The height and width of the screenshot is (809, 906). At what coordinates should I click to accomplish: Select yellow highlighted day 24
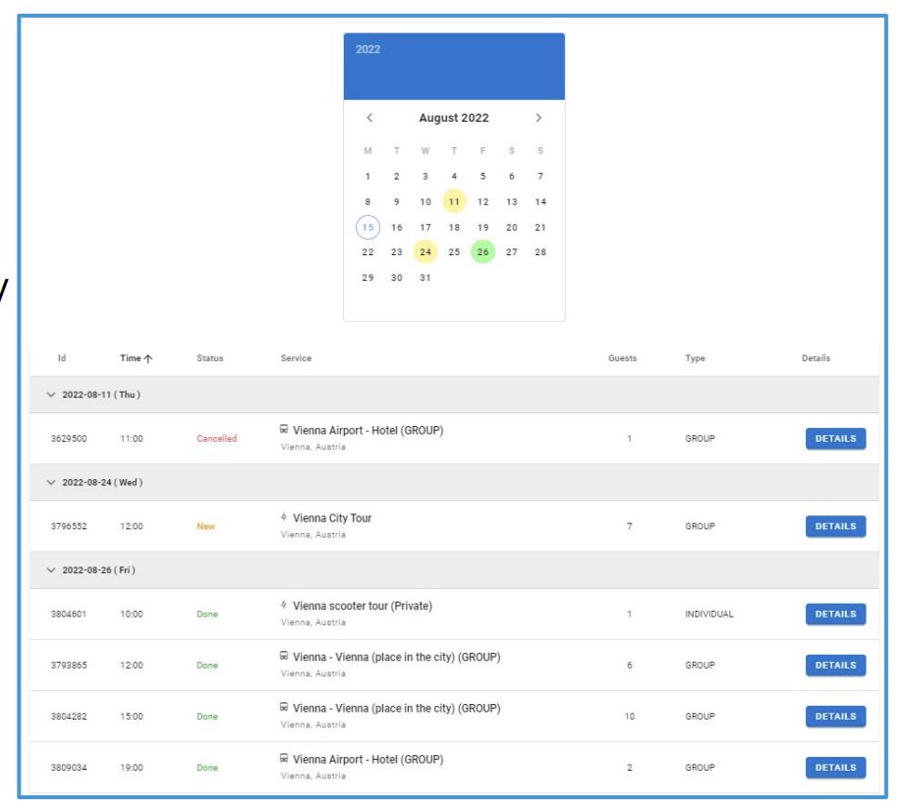[x=425, y=251]
